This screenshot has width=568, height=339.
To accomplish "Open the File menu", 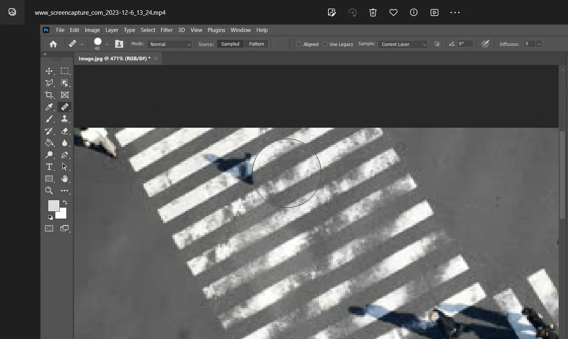I will pyautogui.click(x=60, y=30).
